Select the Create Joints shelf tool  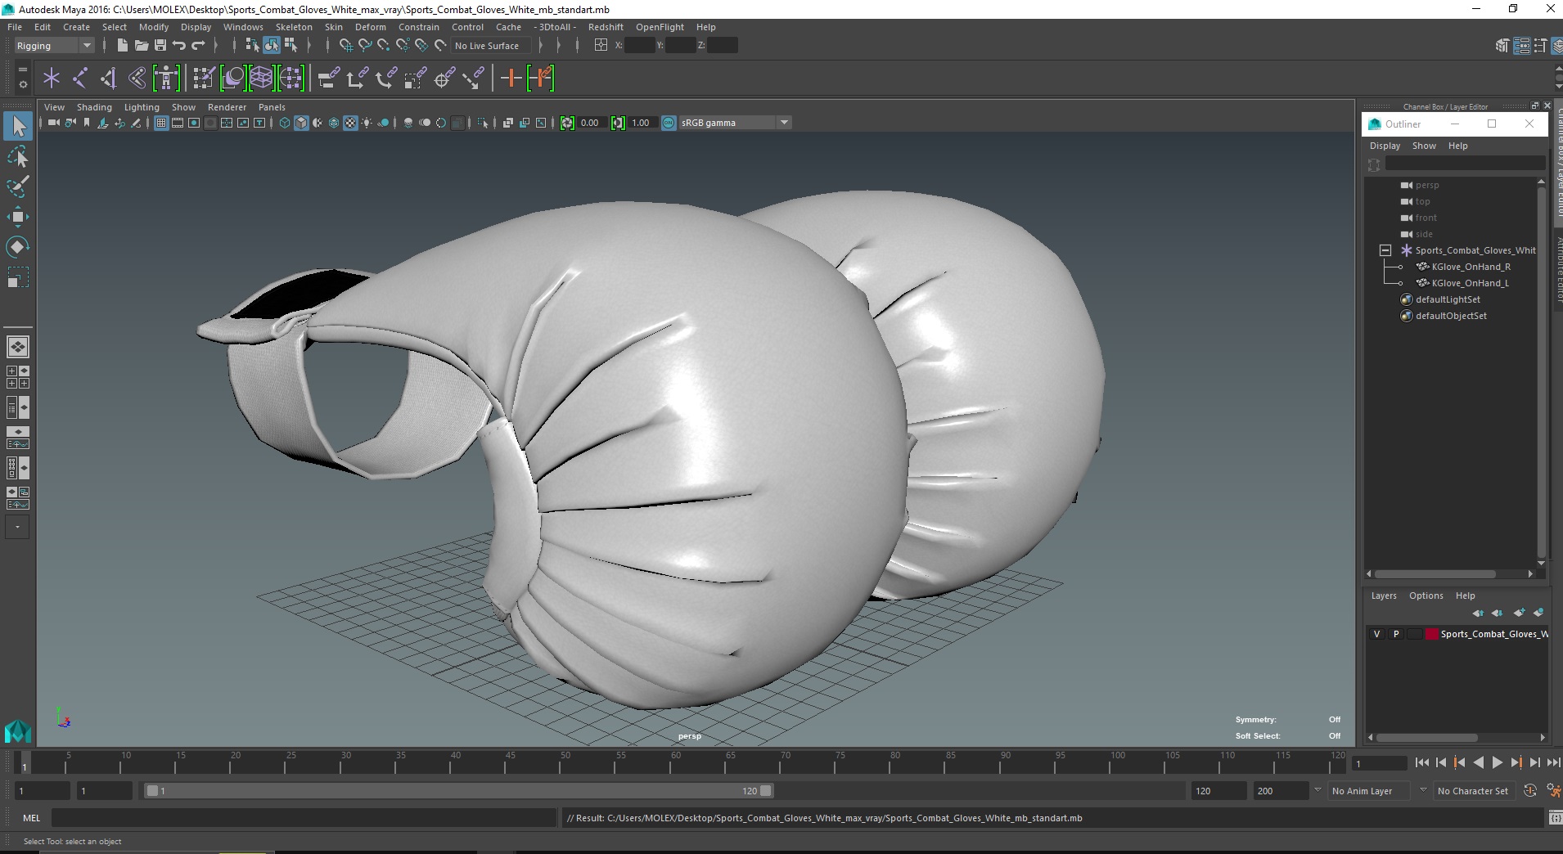tap(80, 79)
